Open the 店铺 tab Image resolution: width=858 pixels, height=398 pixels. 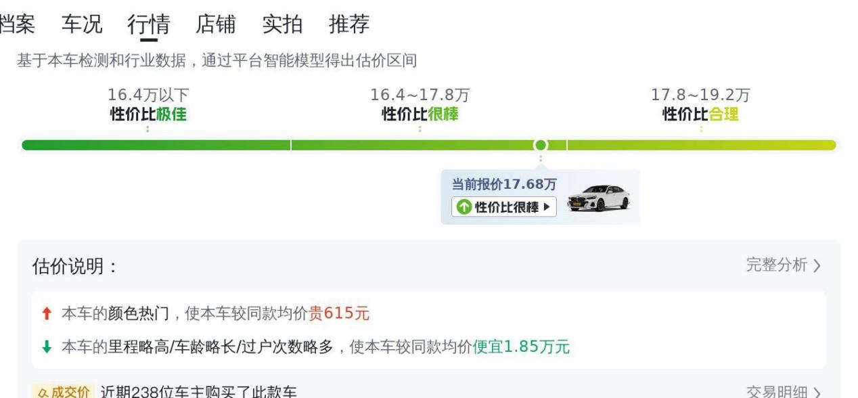click(216, 24)
